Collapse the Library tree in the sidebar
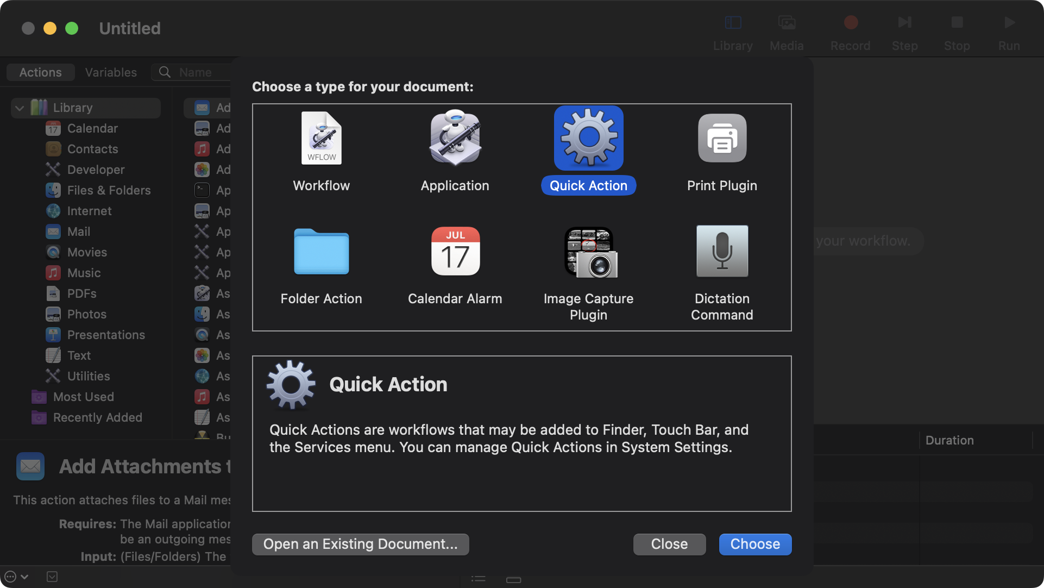 pos(20,108)
